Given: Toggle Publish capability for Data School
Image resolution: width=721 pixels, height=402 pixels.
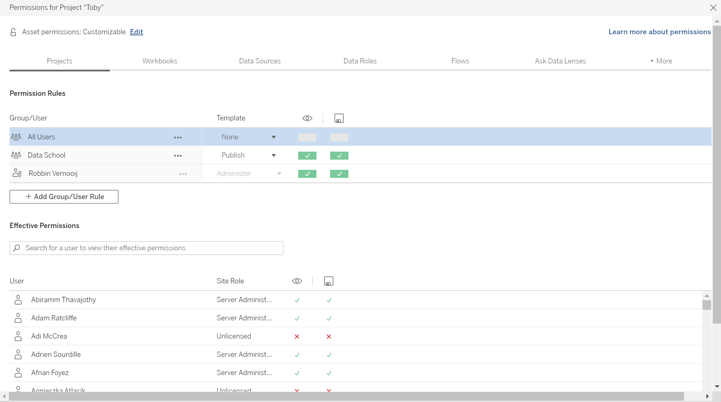Looking at the screenshot, I should pyautogui.click(x=339, y=156).
